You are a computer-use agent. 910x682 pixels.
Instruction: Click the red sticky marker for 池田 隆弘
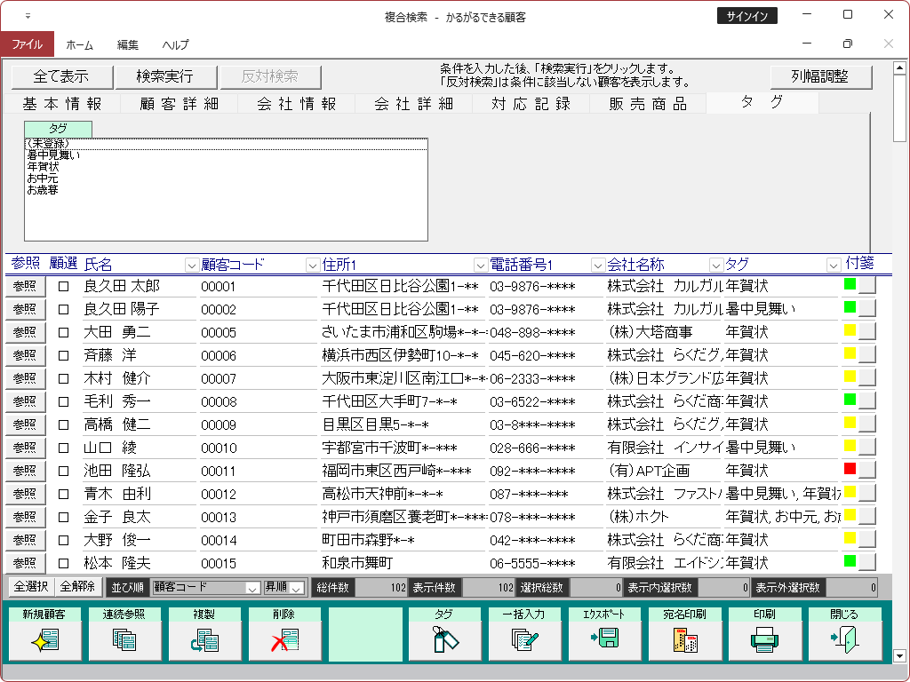coord(850,469)
